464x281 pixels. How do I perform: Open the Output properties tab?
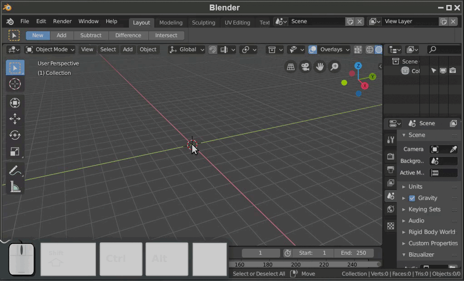[390, 170]
